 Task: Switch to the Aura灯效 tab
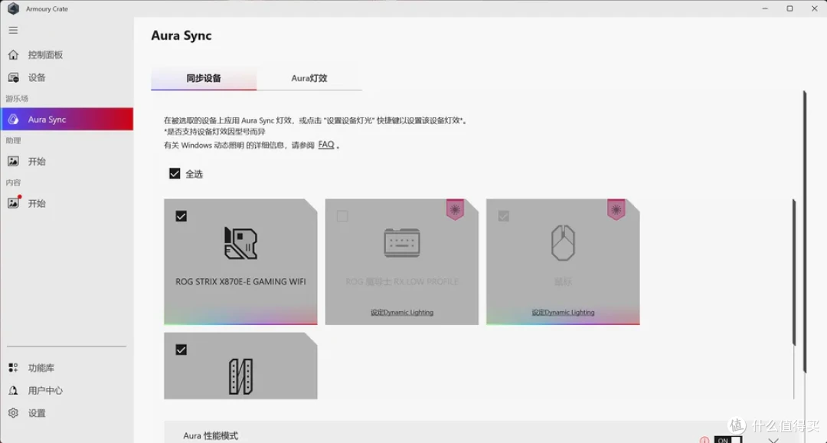[x=309, y=78]
